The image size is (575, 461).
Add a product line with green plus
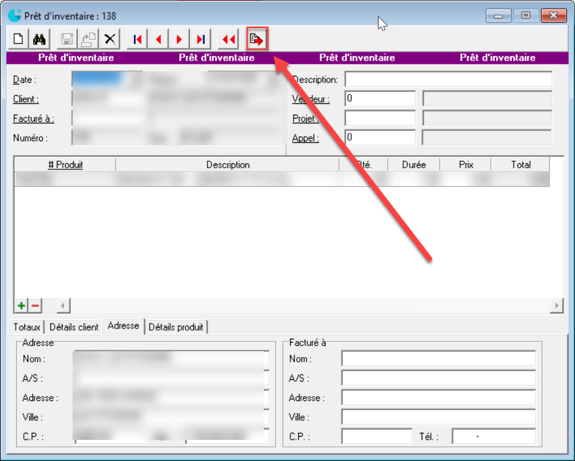(21, 306)
